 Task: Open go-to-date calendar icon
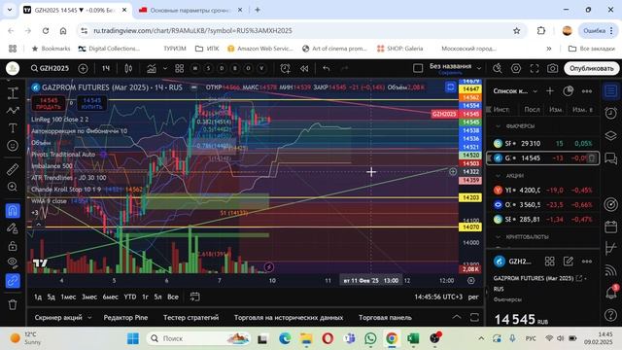194,297
